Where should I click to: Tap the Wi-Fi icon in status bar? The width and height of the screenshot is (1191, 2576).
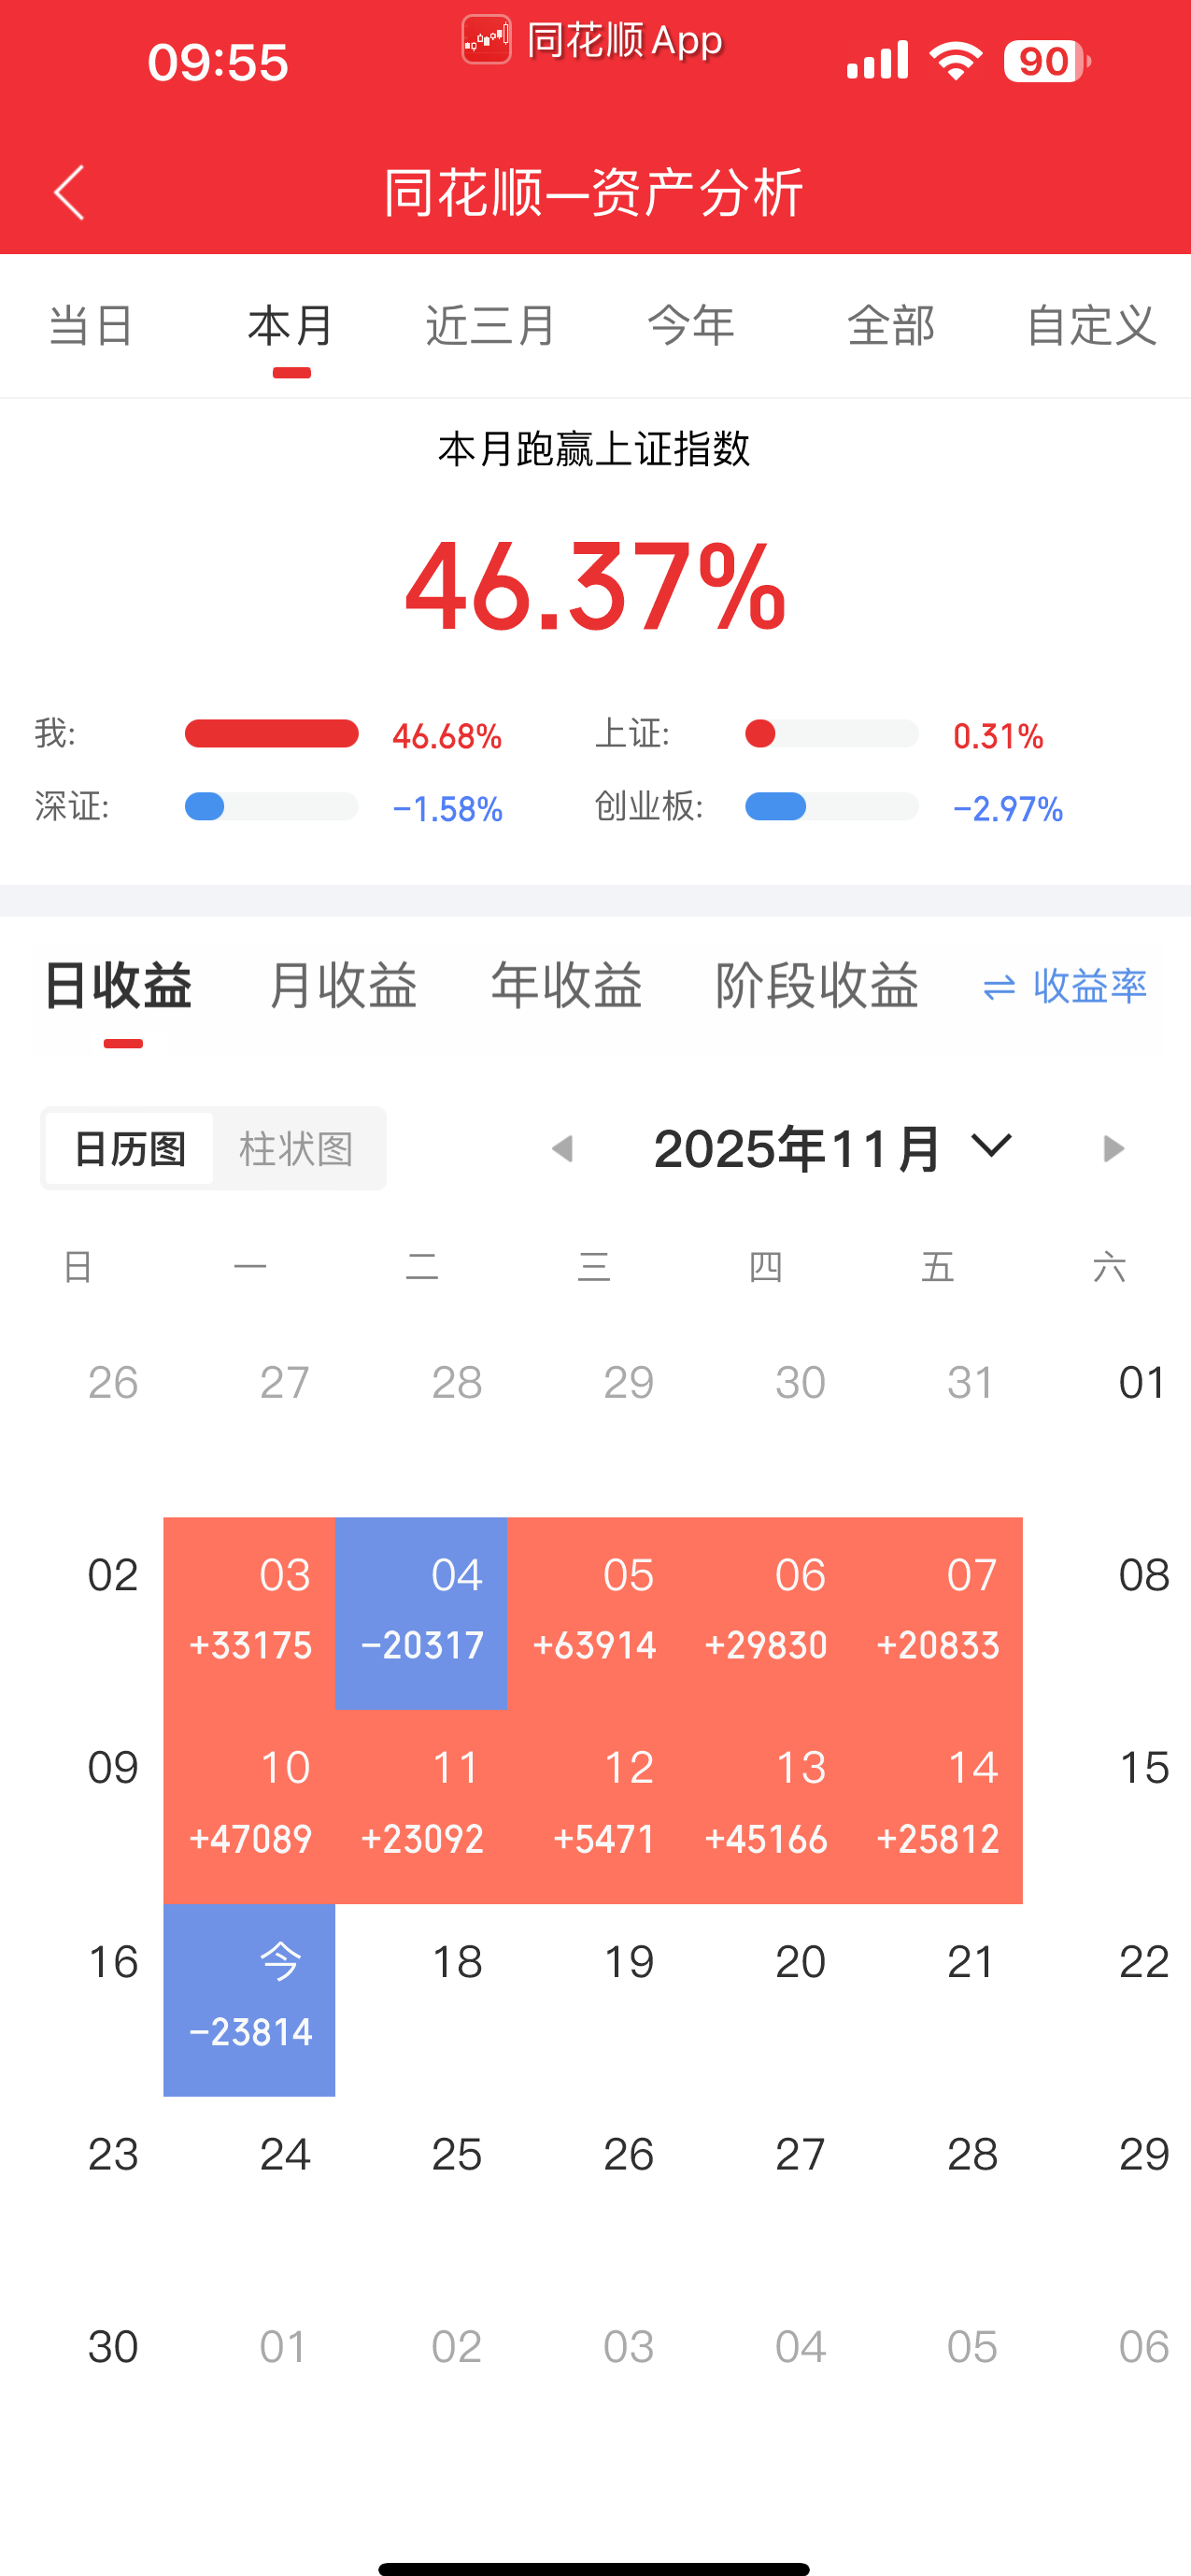pyautogui.click(x=956, y=61)
